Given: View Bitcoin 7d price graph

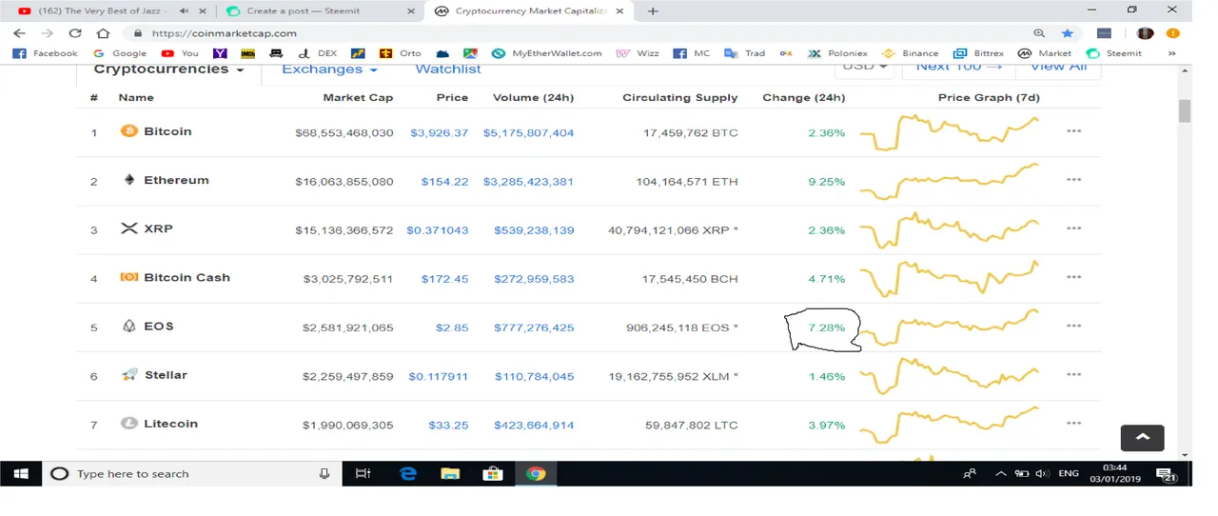Looking at the screenshot, I should [949, 132].
